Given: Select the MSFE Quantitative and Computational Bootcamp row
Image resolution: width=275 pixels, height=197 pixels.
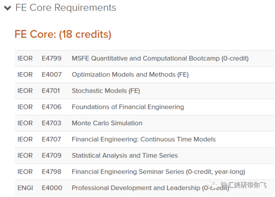Looking at the screenshot, I should click(144, 58).
